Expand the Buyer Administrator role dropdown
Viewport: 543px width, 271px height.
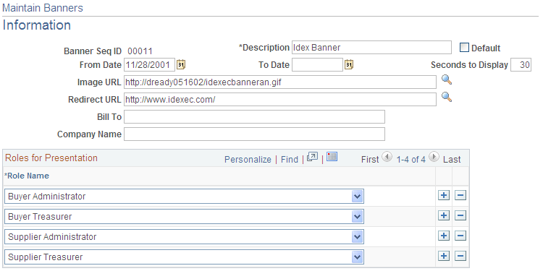coord(357,197)
